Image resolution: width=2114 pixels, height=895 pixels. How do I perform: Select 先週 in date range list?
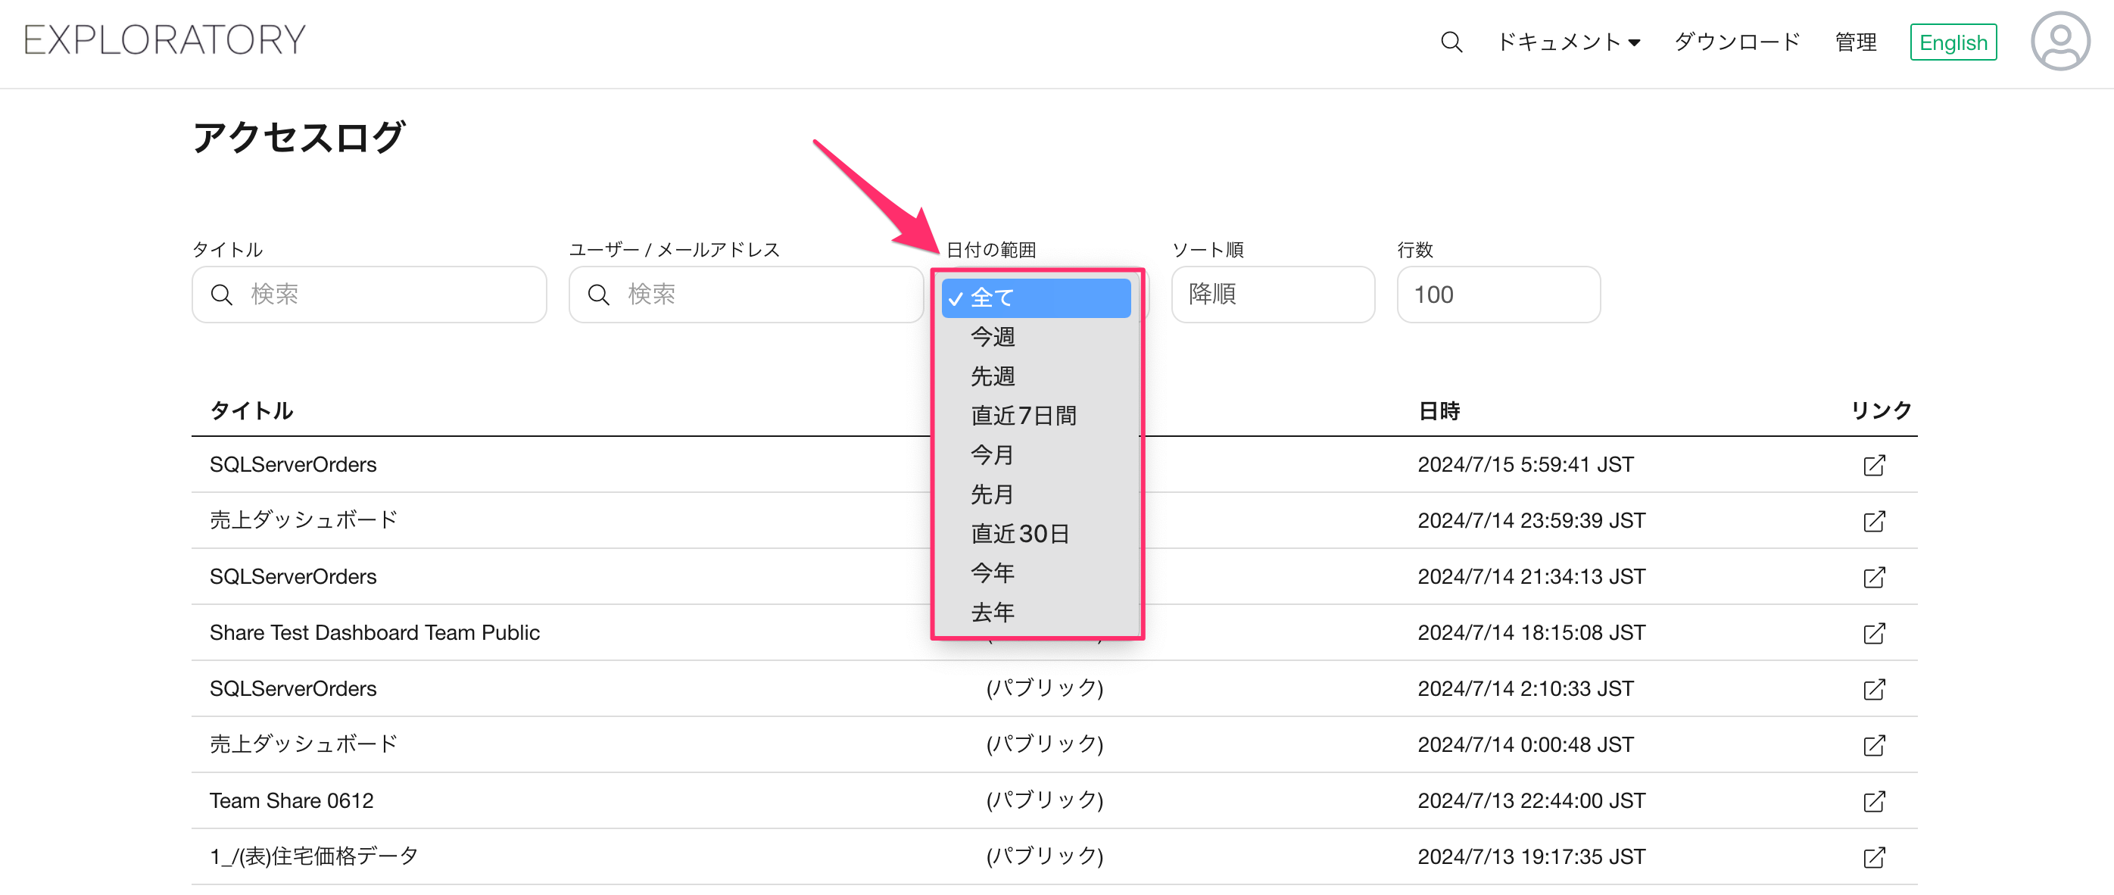point(1036,376)
